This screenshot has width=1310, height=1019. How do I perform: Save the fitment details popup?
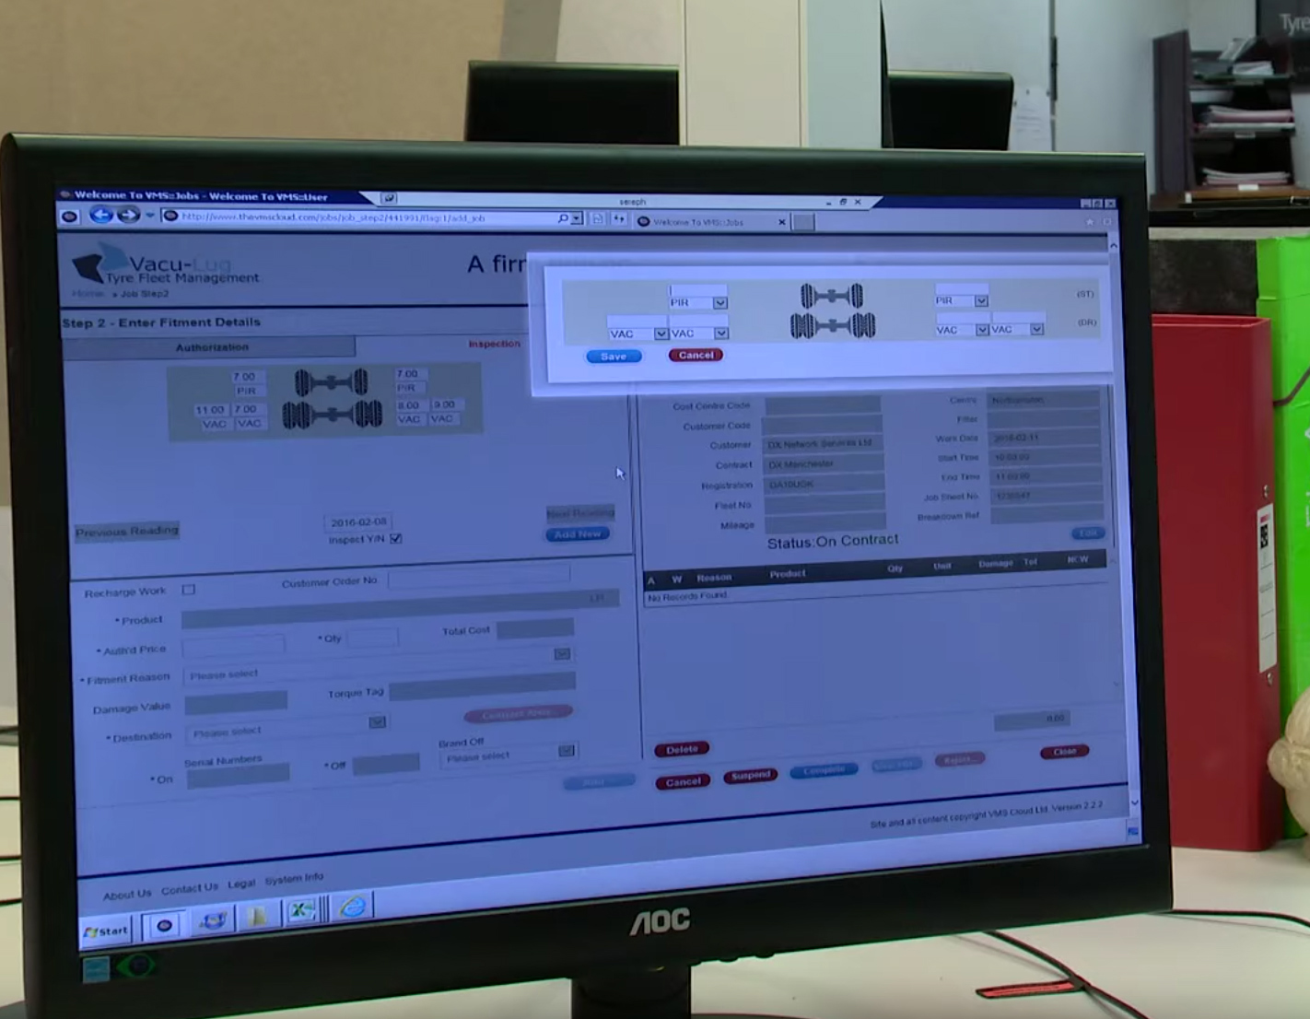613,357
